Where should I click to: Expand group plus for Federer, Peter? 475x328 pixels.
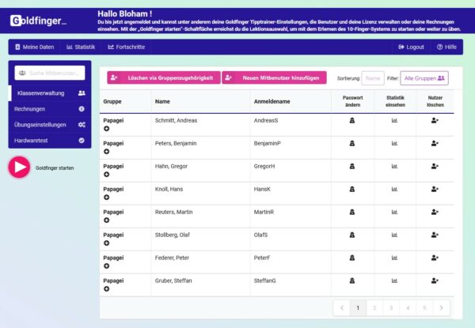pos(107,266)
